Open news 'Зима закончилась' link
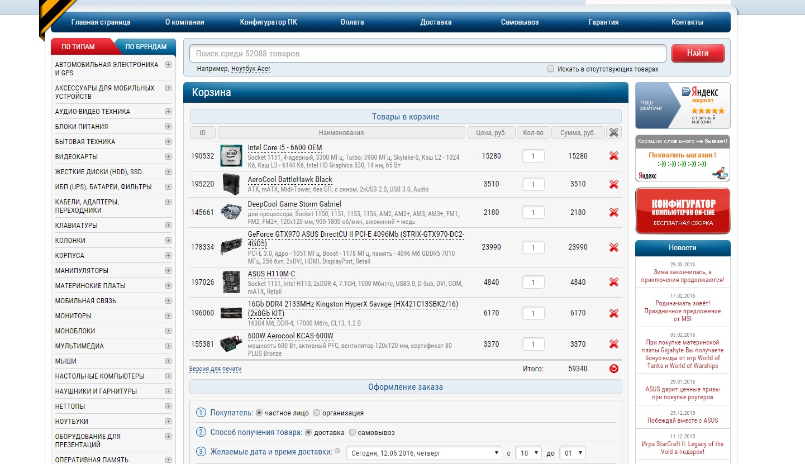Viewport: 805px width, 464px height. pos(683,276)
